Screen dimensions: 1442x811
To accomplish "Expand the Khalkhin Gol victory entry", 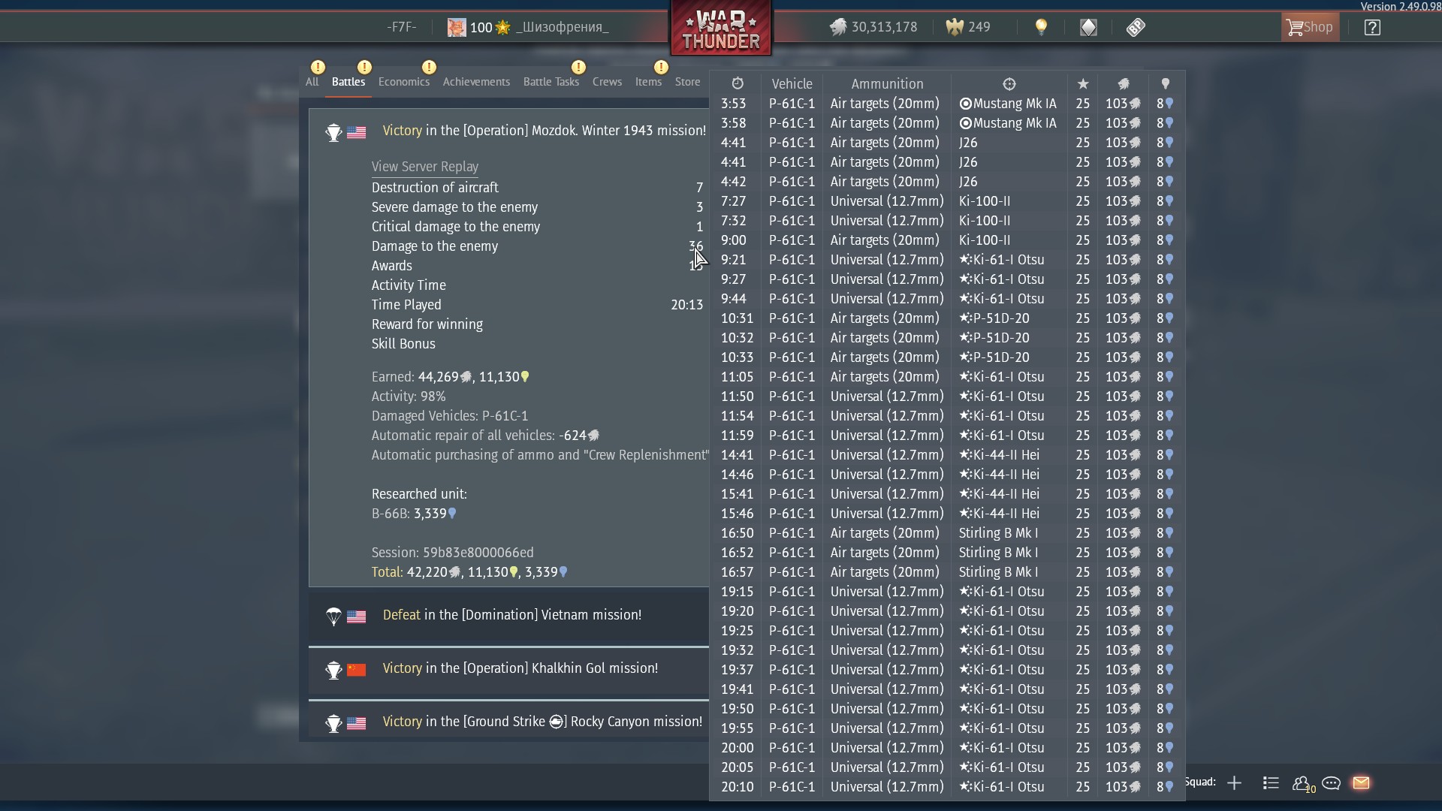I will click(x=520, y=668).
